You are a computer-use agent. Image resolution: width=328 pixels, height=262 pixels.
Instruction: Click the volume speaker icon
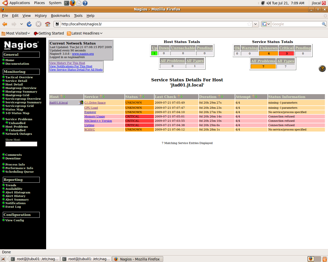pos(269,3)
